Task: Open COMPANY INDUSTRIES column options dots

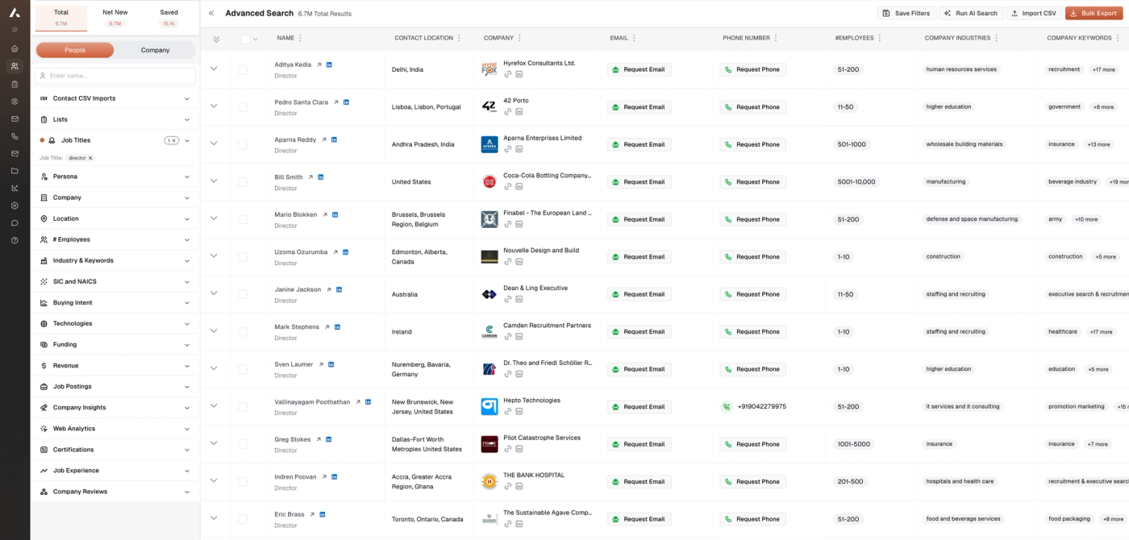Action: click(x=997, y=38)
